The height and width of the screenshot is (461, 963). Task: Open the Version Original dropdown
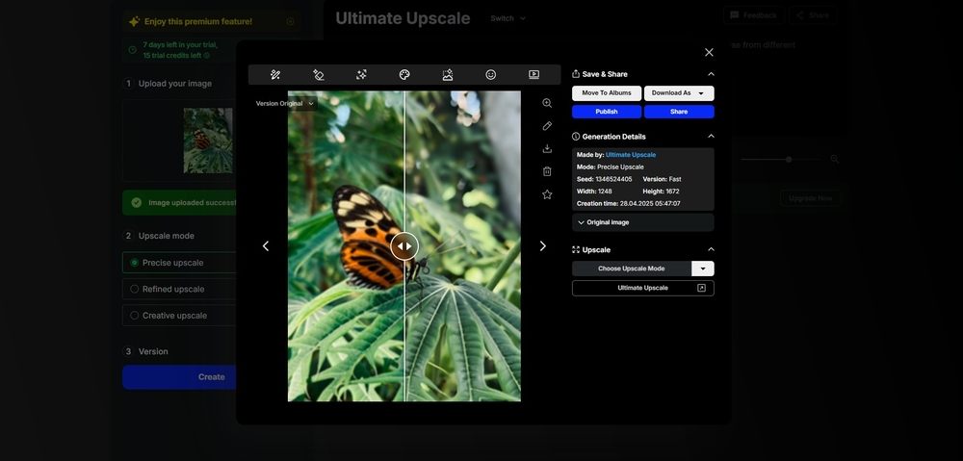coord(285,103)
